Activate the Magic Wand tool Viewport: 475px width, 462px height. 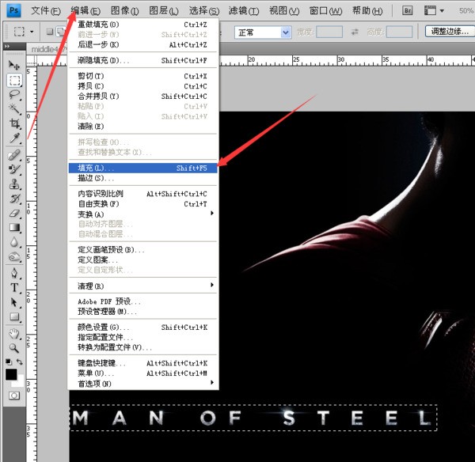(x=14, y=109)
